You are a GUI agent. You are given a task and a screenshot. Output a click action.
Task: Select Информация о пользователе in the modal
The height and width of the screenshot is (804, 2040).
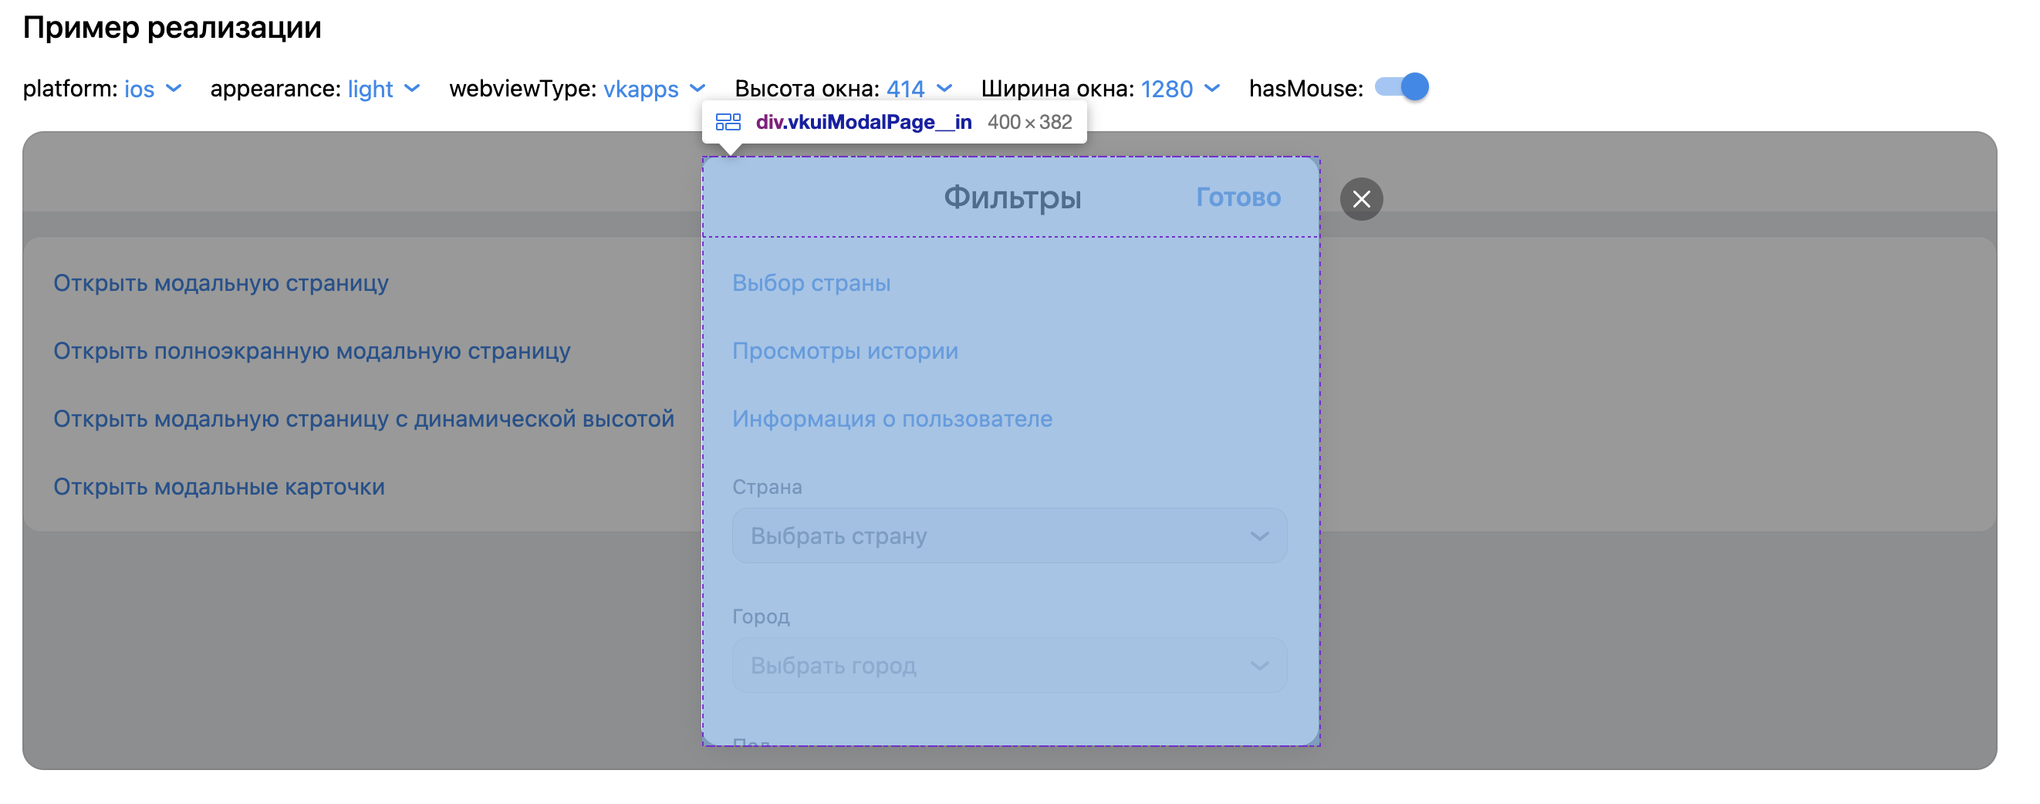tap(893, 419)
